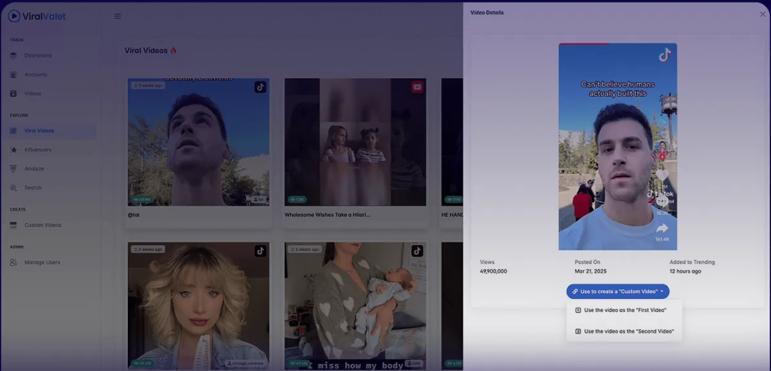Click the Search icon in the sidebar
The image size is (771, 371).
(13, 187)
